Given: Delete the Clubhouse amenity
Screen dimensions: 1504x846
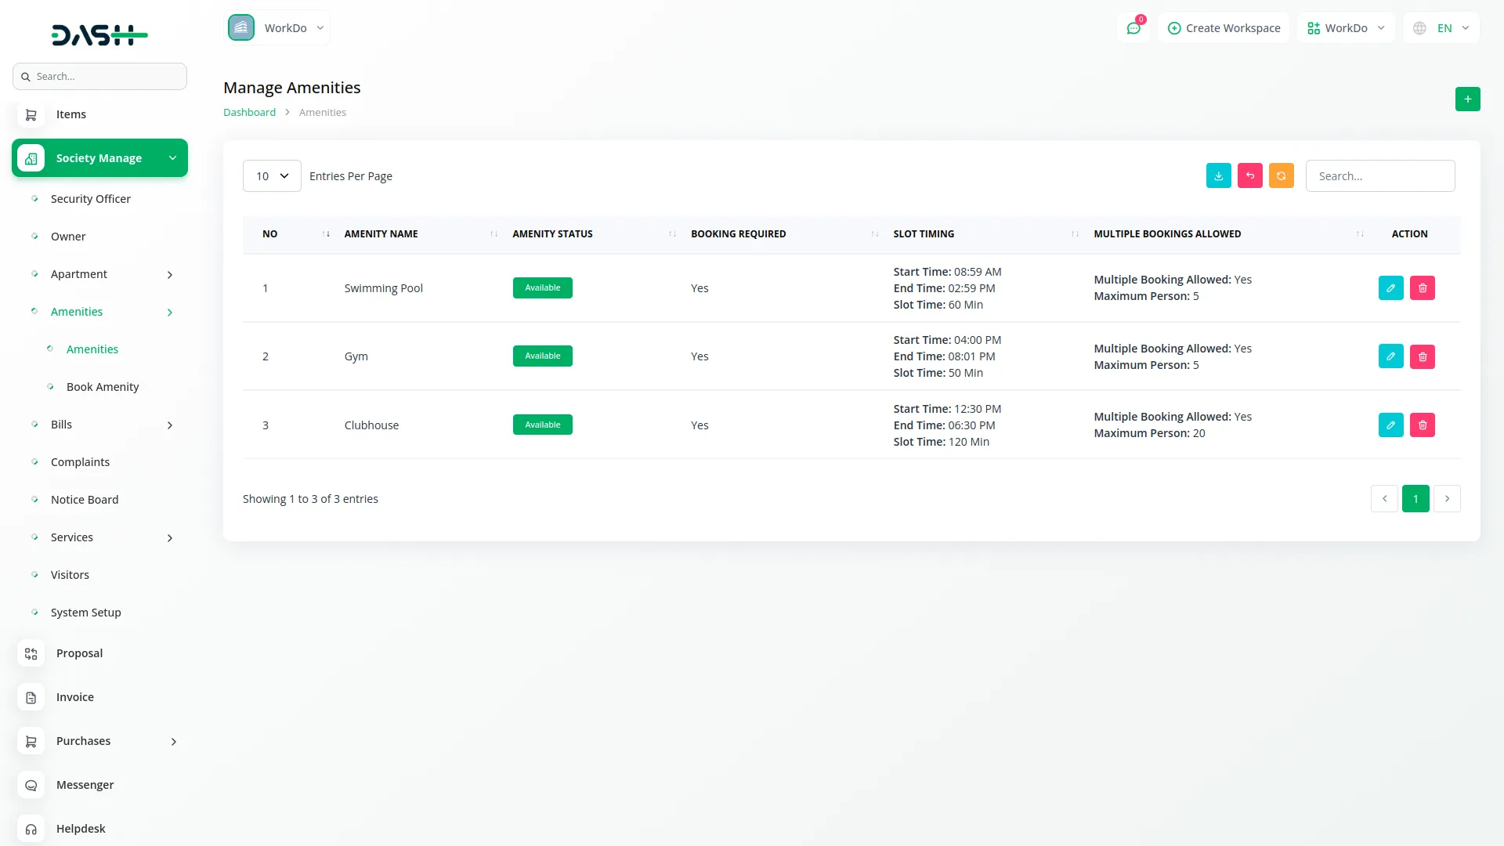Looking at the screenshot, I should pos(1422,425).
